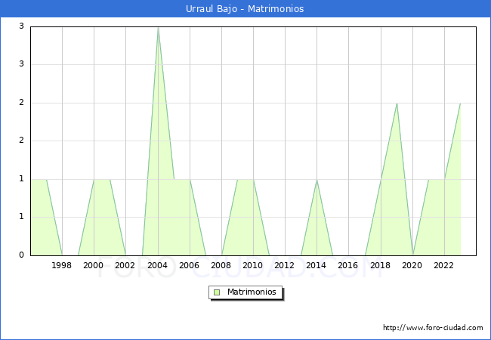
Task: Click the 0 y-axis label
Action: (x=21, y=255)
